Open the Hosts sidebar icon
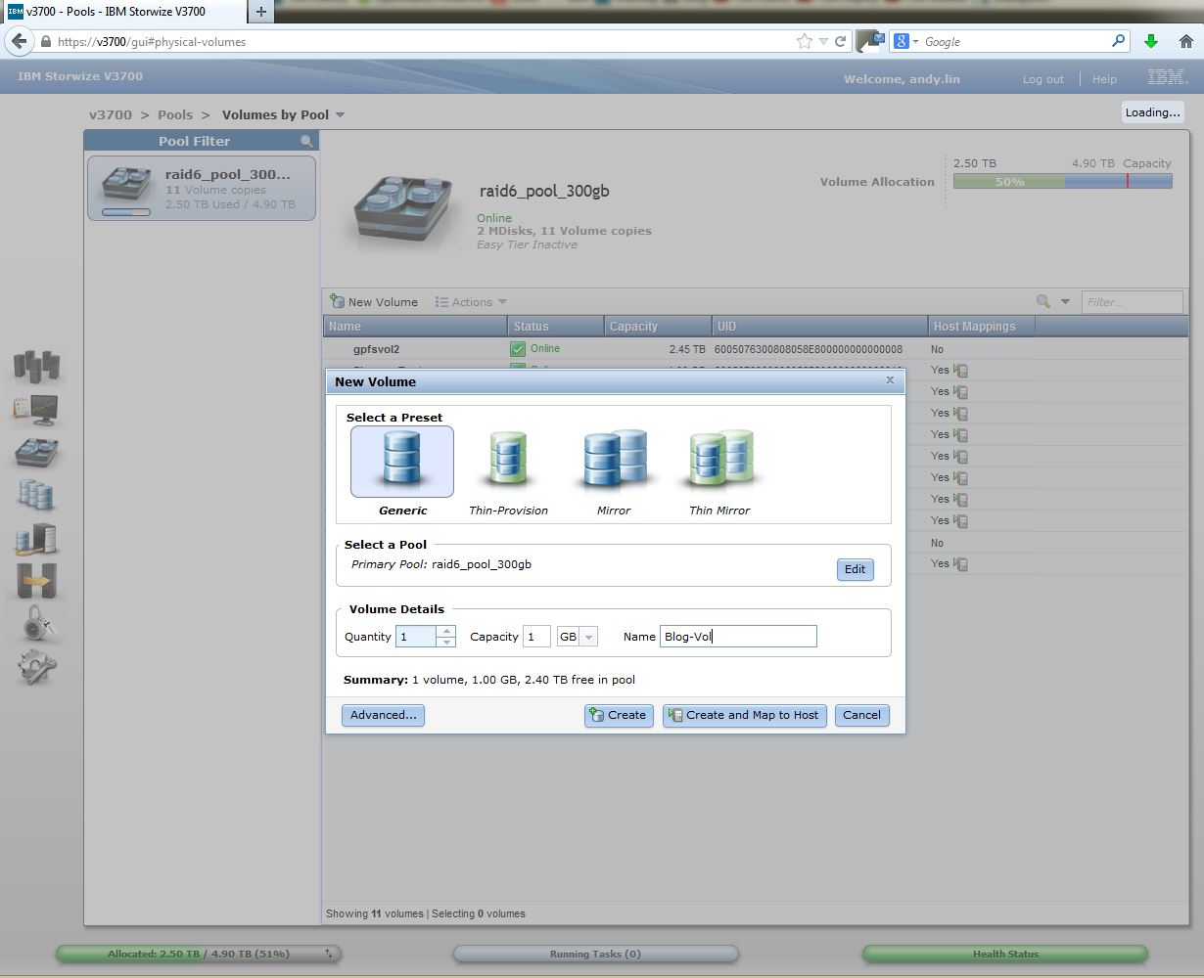This screenshot has height=978, width=1204. pyautogui.click(x=36, y=538)
